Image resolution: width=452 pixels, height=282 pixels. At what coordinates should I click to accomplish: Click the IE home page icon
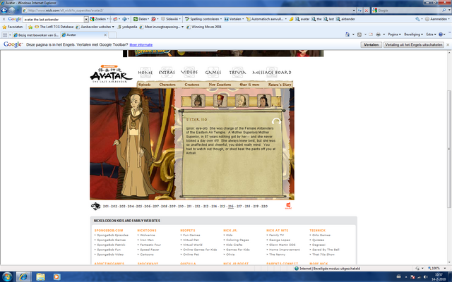(x=347, y=35)
